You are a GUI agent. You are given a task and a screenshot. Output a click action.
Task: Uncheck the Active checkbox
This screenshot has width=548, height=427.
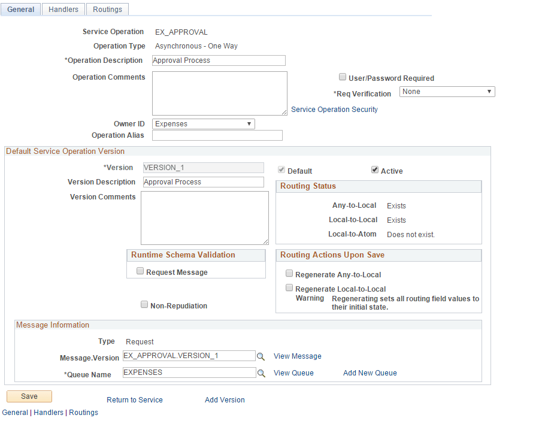point(375,170)
